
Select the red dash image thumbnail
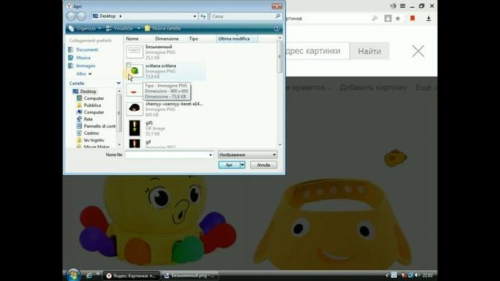point(134,91)
